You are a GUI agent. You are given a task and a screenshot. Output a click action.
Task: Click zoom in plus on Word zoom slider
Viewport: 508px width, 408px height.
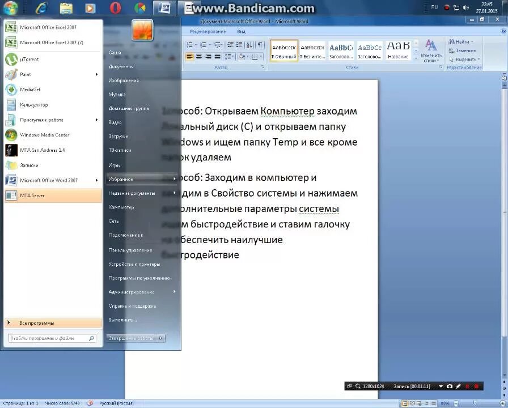coord(502,403)
